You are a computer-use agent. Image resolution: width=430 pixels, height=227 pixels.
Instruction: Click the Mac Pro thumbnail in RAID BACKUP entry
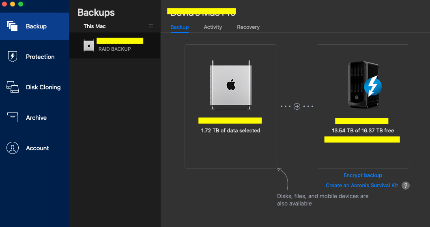tap(89, 45)
